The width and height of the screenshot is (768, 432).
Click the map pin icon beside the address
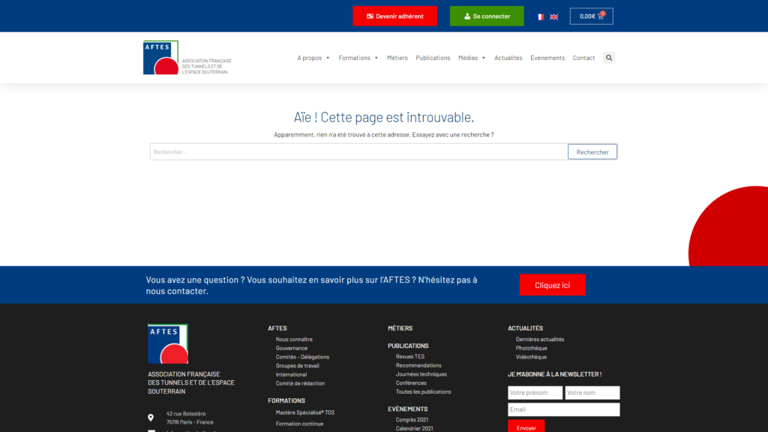click(x=151, y=418)
